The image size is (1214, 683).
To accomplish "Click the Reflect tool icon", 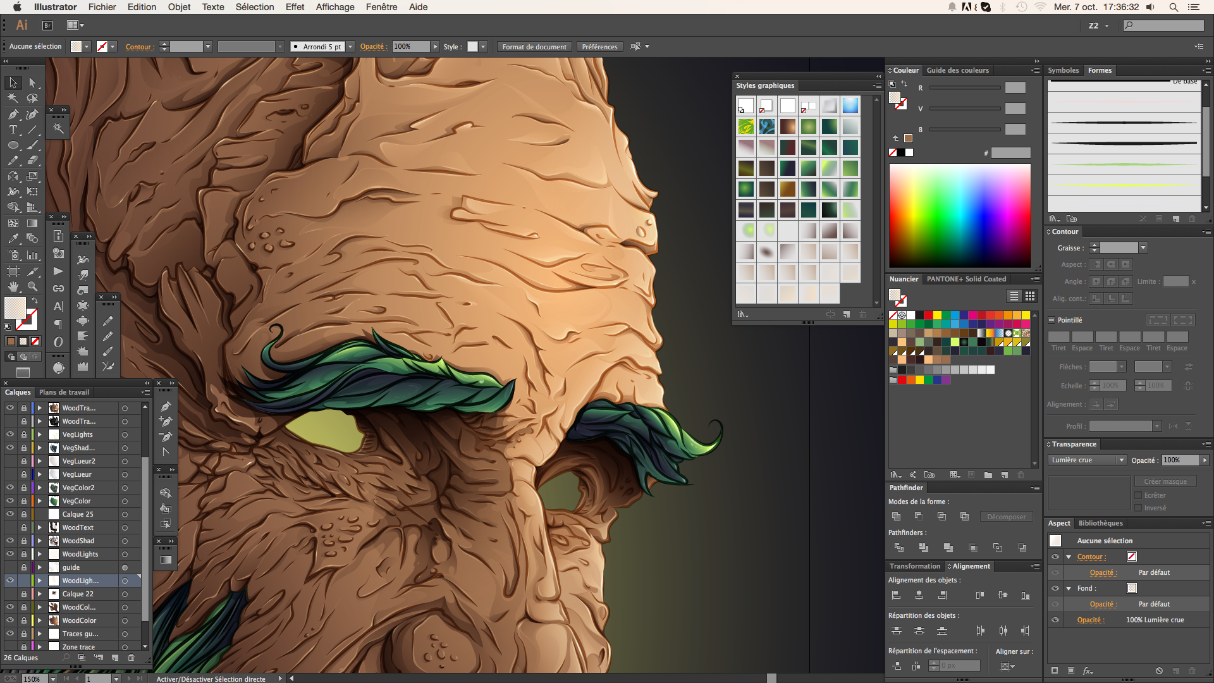I will click(13, 178).
